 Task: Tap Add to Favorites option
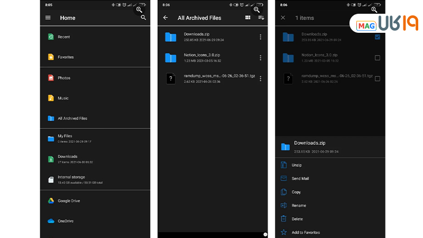(x=306, y=232)
